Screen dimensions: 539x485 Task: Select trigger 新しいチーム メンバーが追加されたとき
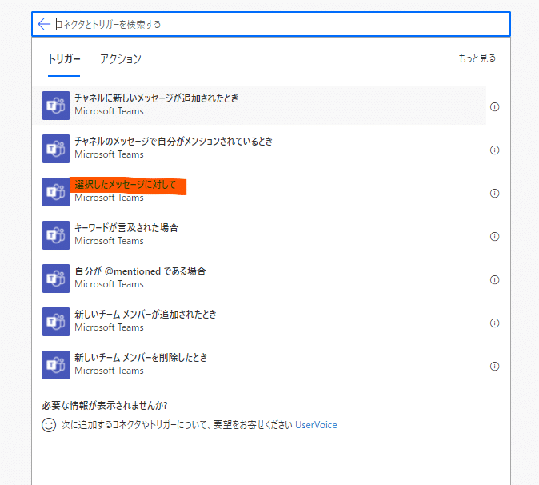(260, 322)
